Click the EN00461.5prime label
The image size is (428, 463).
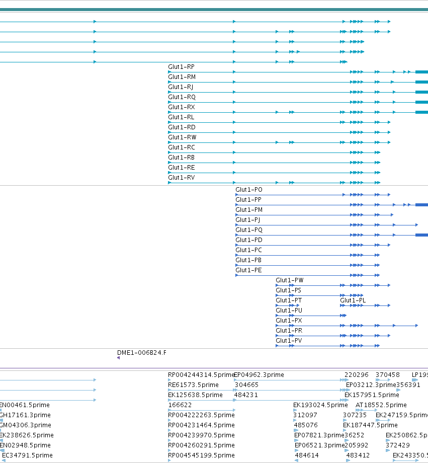(x=25, y=405)
